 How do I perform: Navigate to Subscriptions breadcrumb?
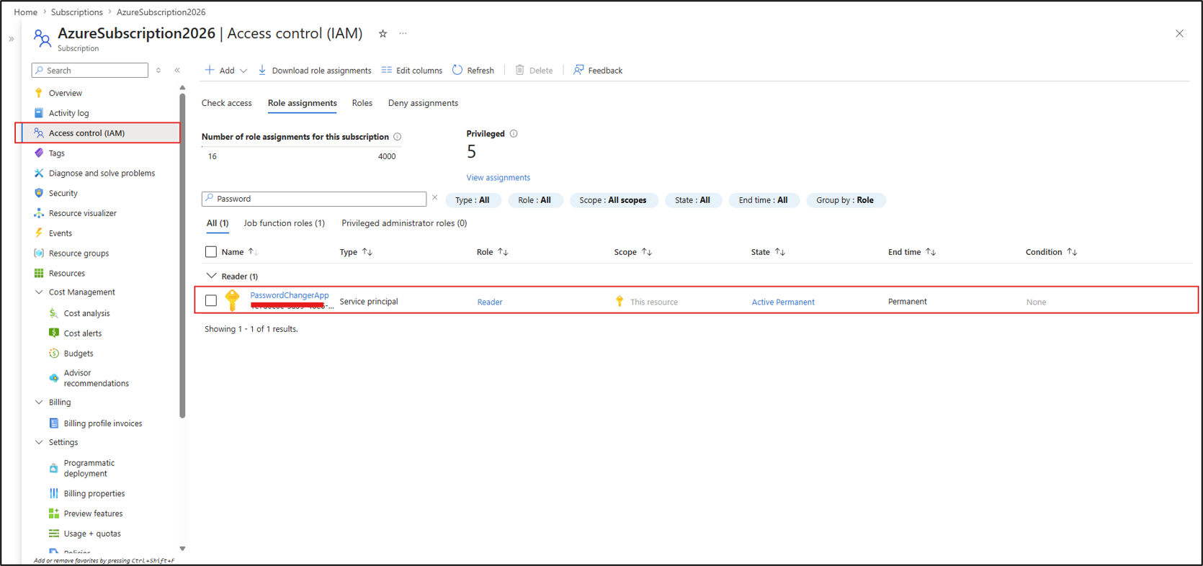point(77,12)
